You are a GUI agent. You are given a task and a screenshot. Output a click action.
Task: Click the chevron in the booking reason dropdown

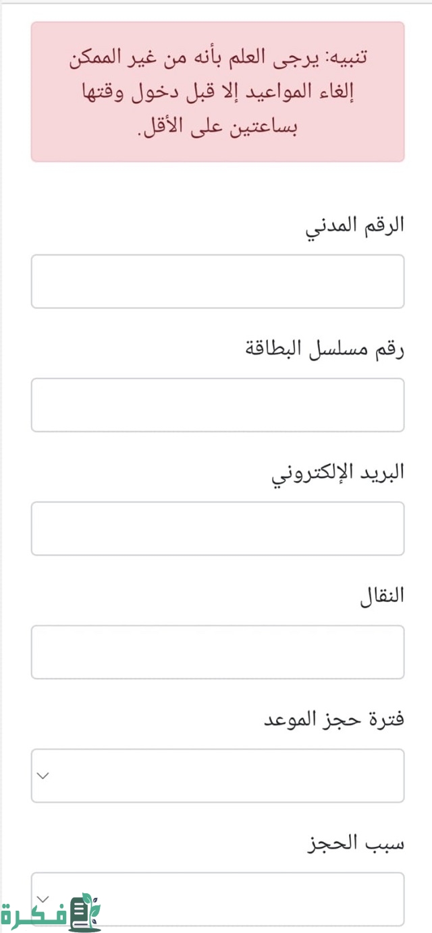coord(43,899)
